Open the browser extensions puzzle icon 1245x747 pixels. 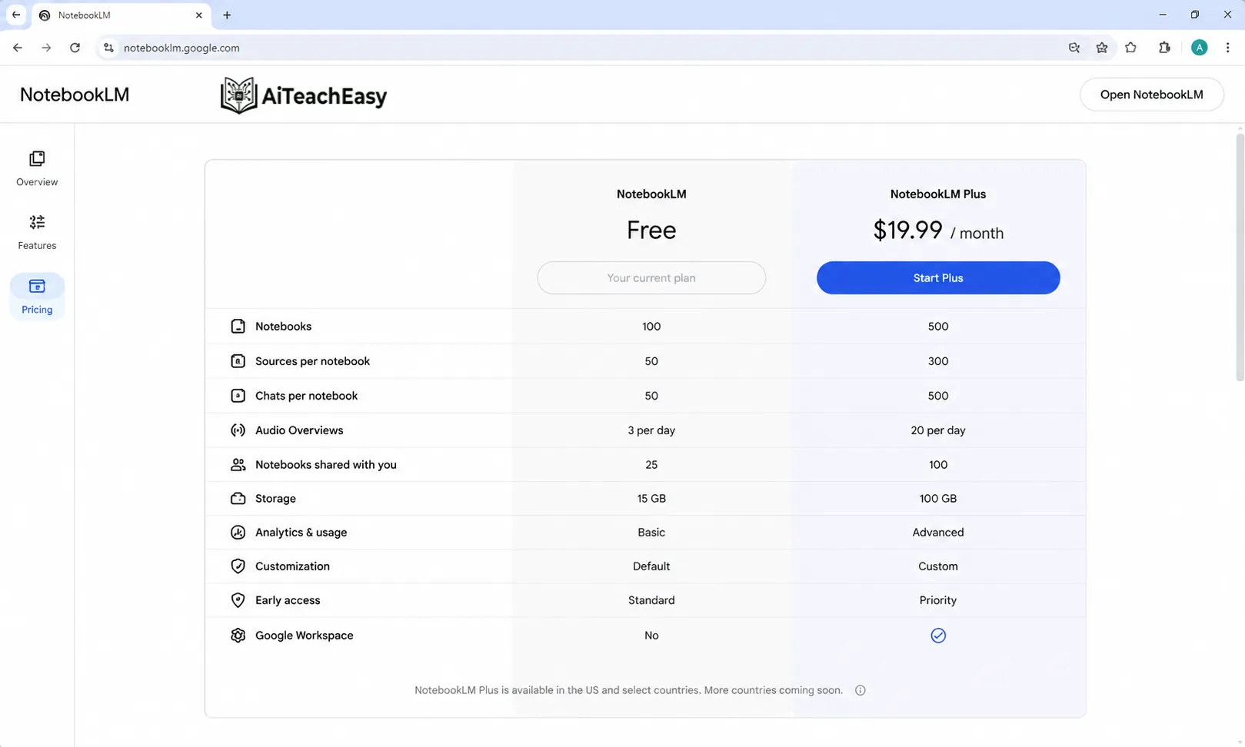coord(1164,48)
